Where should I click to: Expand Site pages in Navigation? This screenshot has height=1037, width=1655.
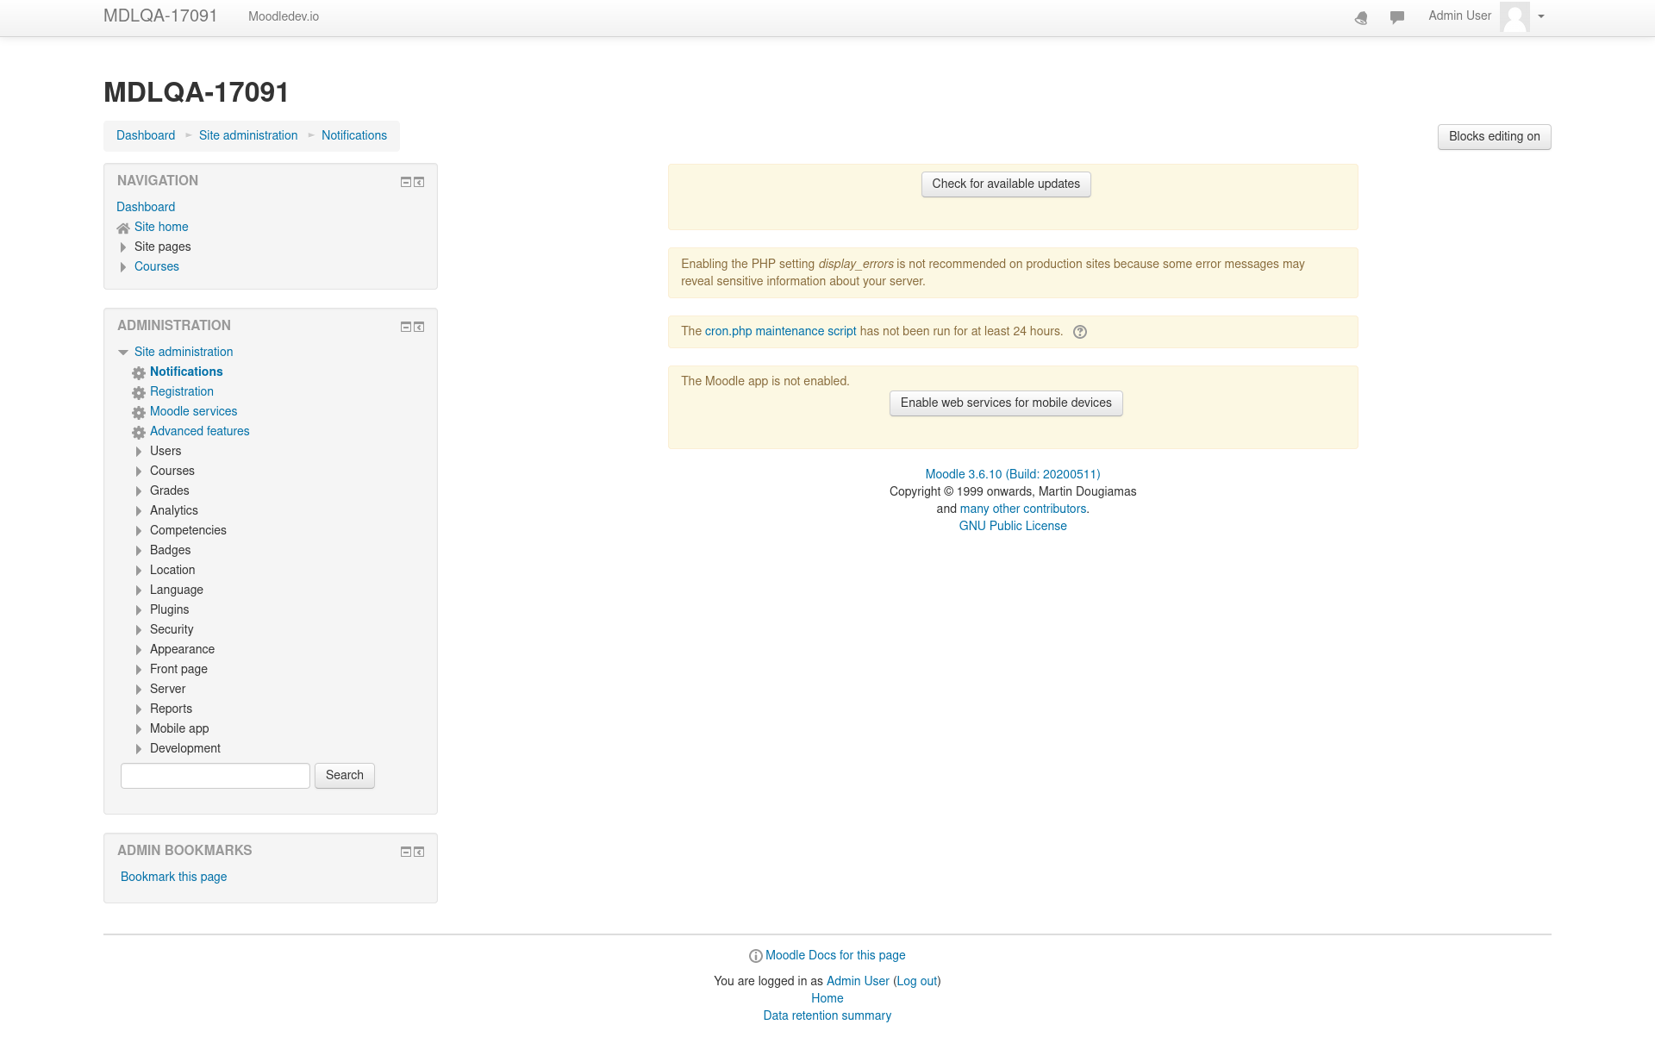click(x=123, y=247)
